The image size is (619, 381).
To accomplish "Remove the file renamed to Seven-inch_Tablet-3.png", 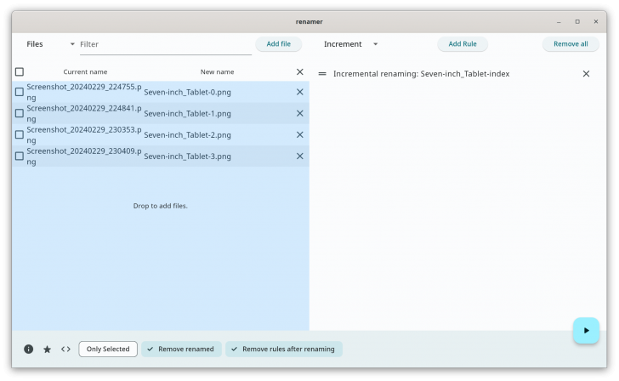I will 299,156.
